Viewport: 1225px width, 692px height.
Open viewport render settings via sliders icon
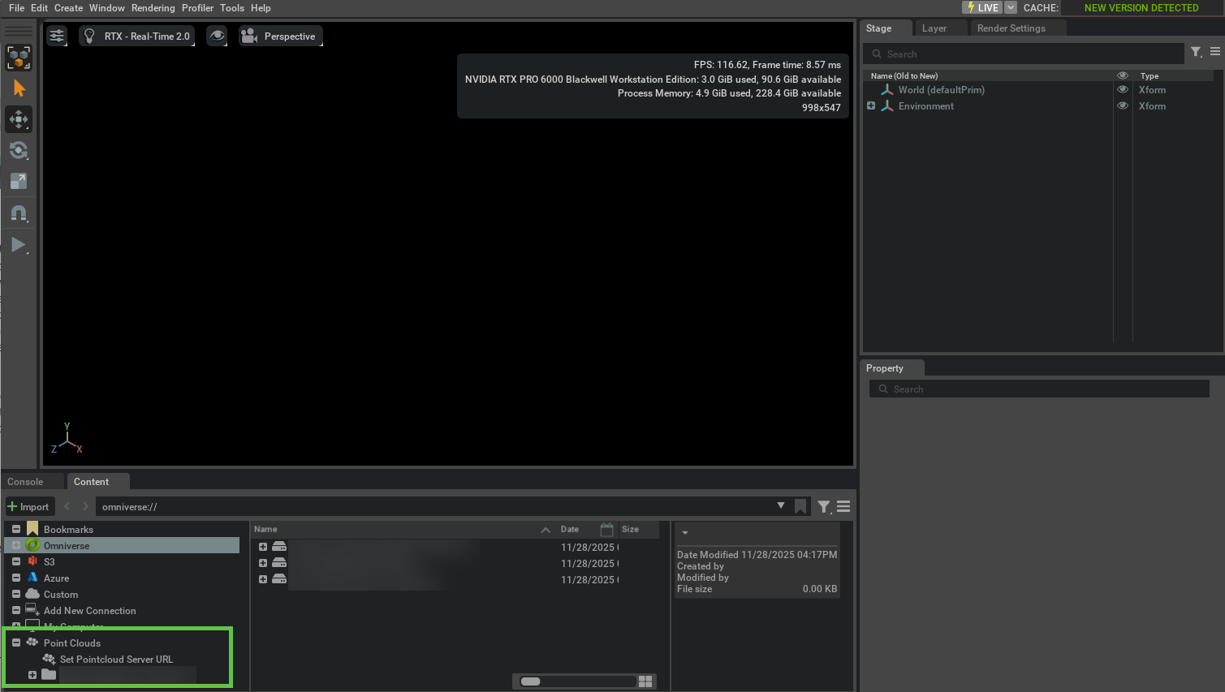[56, 36]
